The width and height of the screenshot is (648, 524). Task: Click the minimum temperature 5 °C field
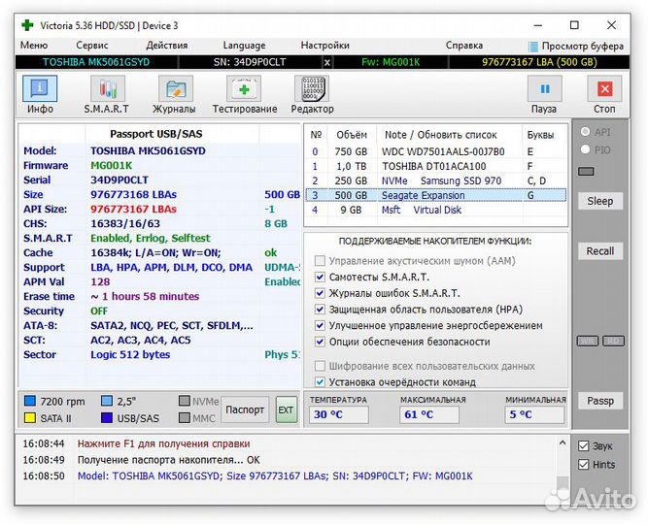click(534, 414)
